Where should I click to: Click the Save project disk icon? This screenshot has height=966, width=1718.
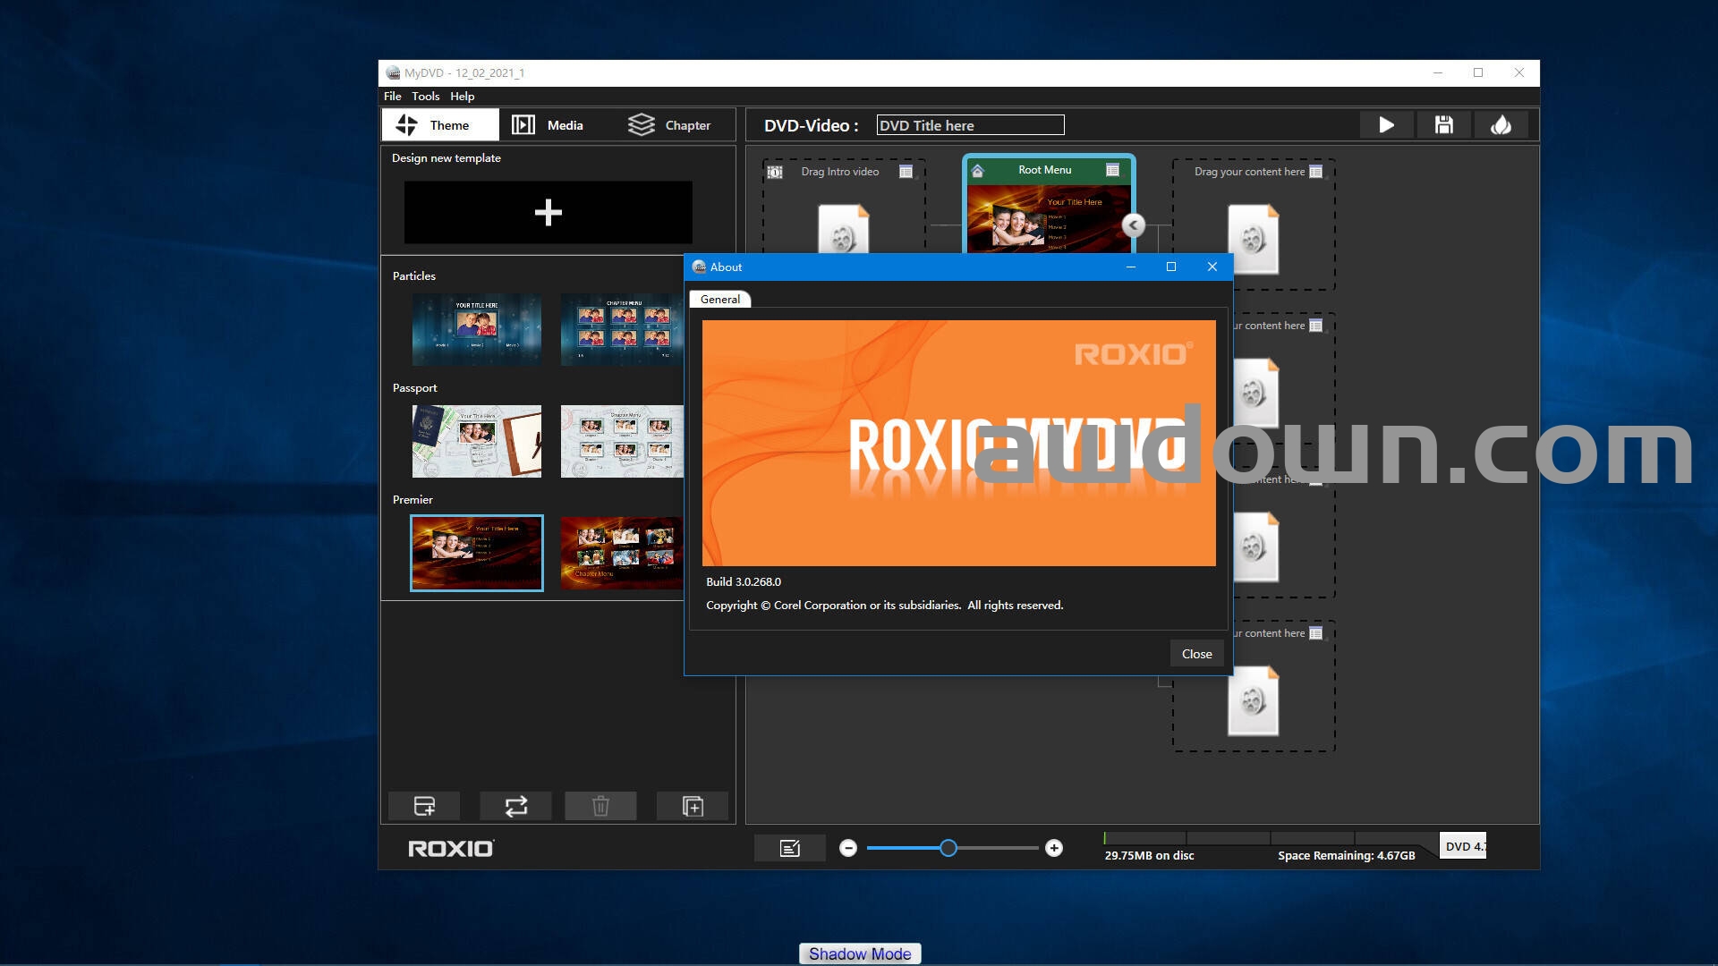[1443, 125]
